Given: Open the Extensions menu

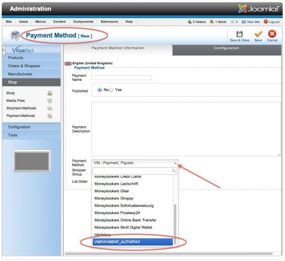Looking at the screenshot, I should (110, 21).
